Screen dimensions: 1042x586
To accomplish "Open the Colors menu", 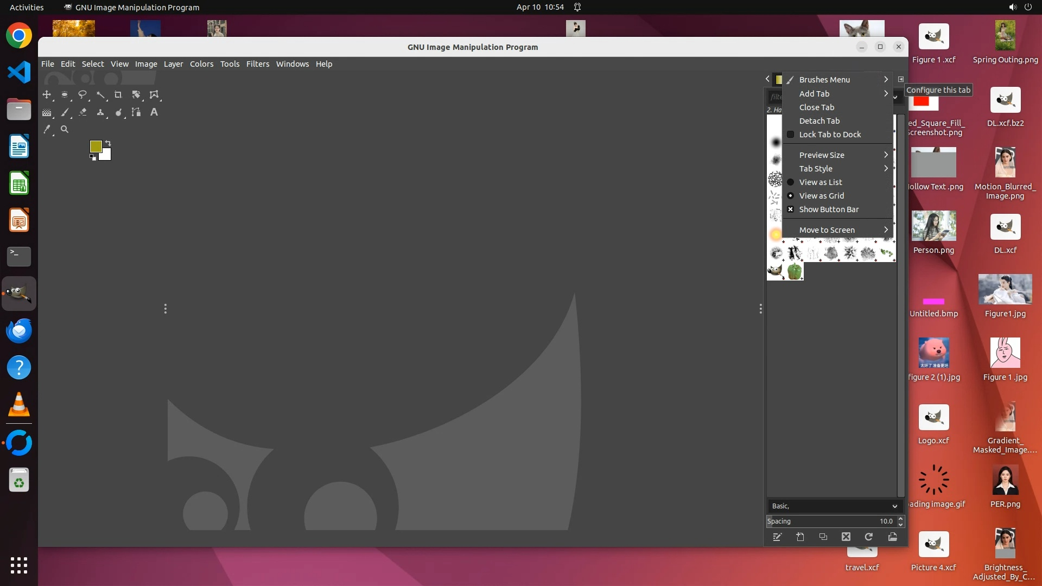I will click(x=201, y=64).
